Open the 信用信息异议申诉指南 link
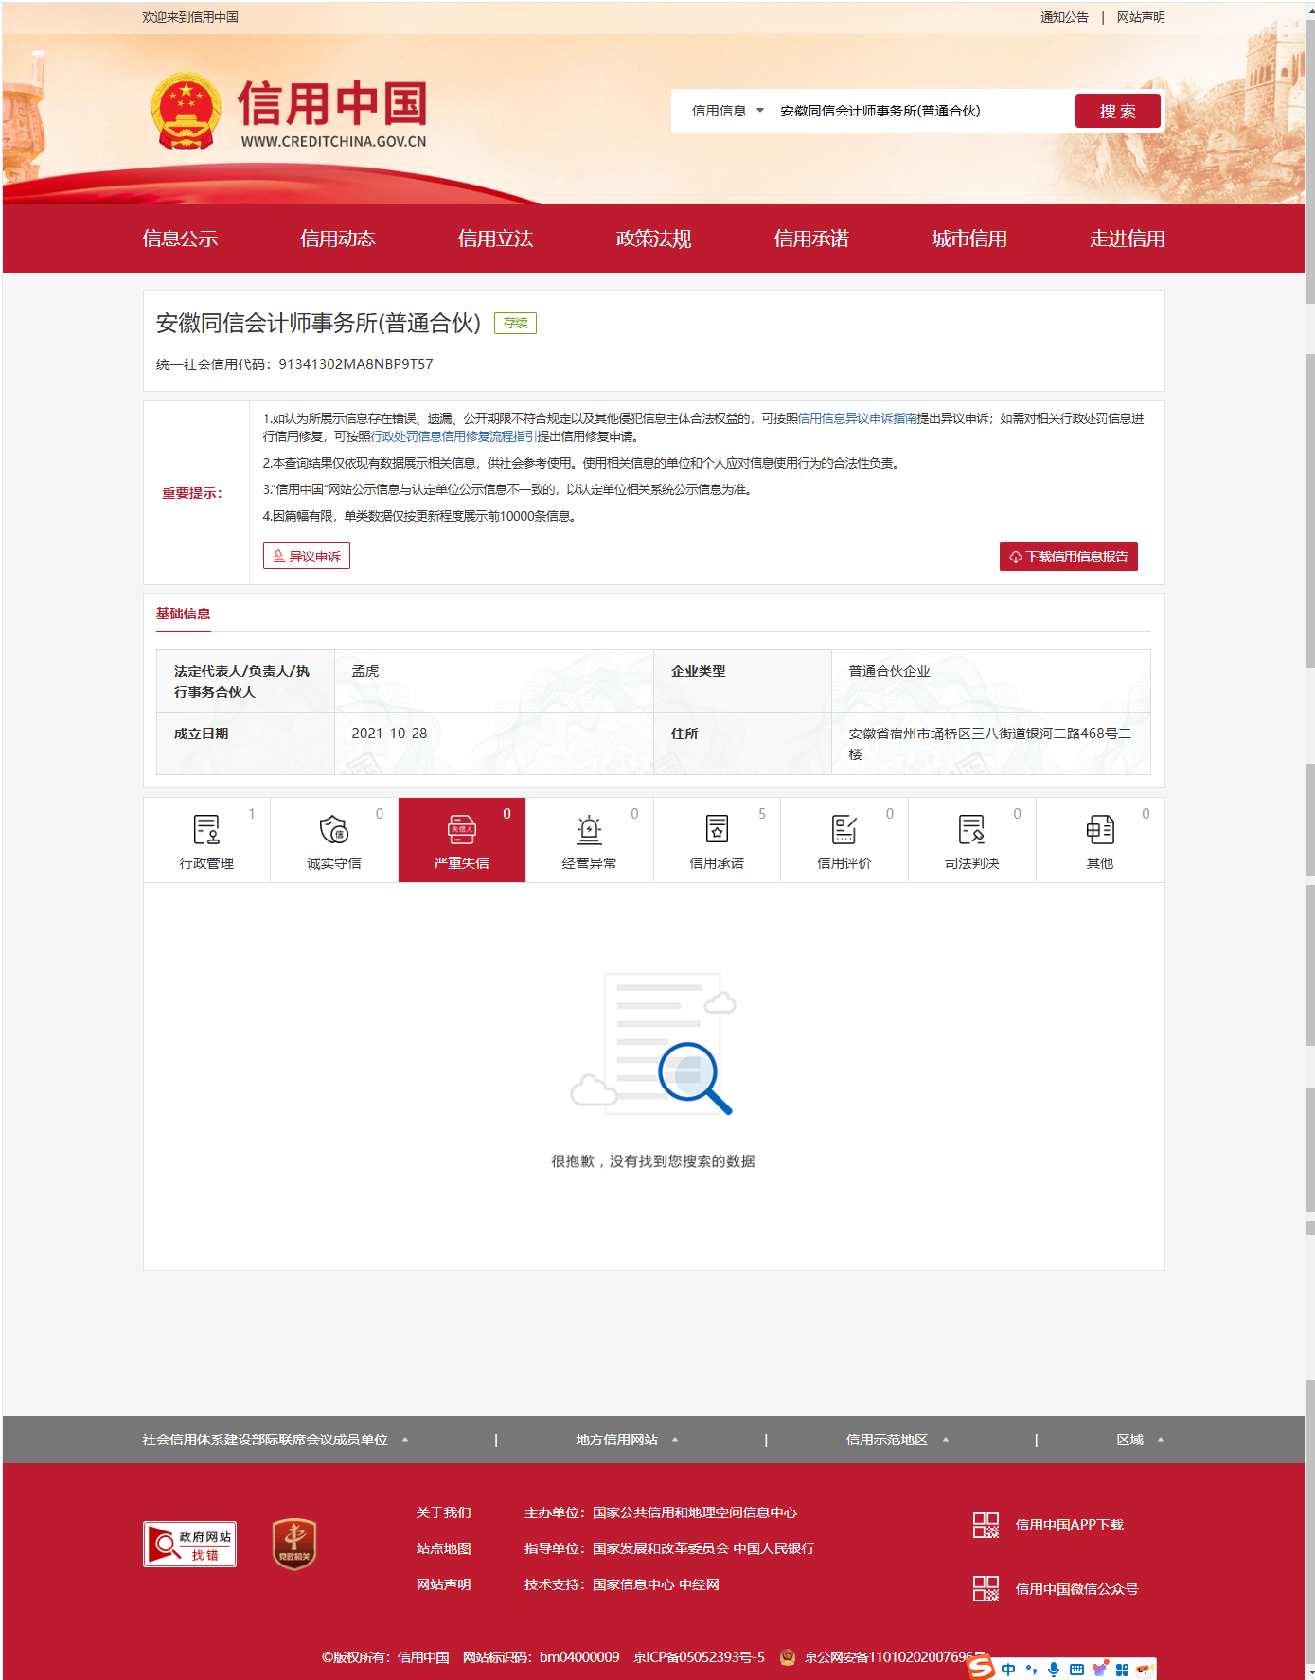1315x1680 pixels. click(x=857, y=418)
